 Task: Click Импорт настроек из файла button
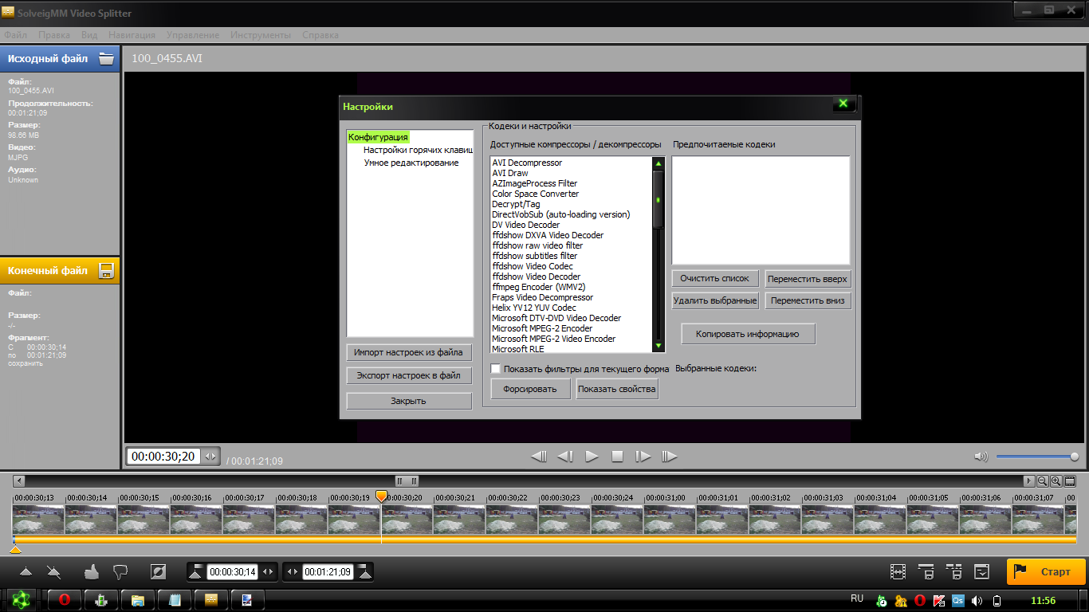click(409, 352)
